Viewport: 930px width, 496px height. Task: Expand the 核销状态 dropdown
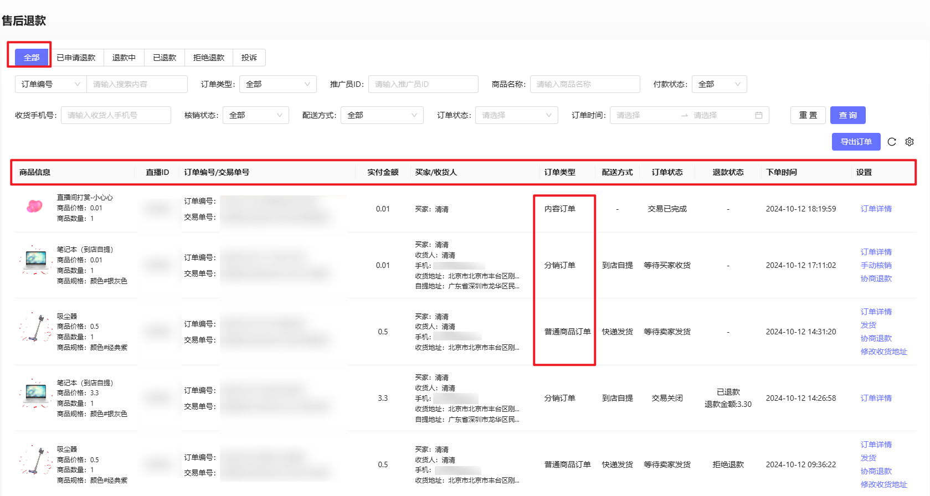click(x=255, y=115)
